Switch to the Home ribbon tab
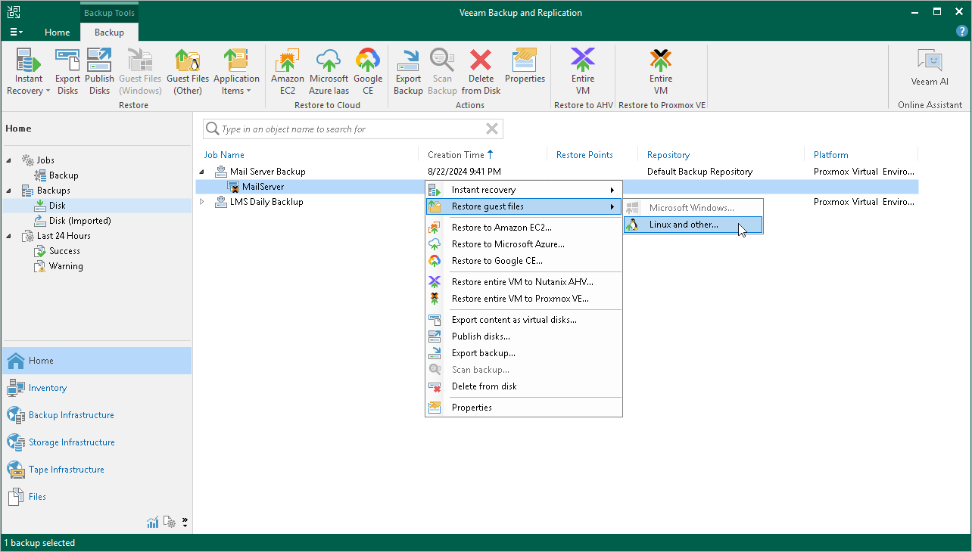The width and height of the screenshot is (972, 552). pyautogui.click(x=58, y=33)
